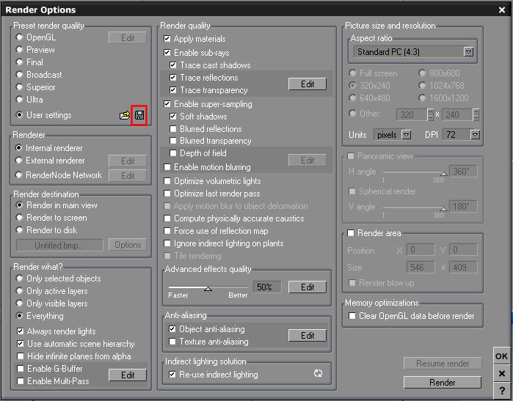Check Ignore indirect lighting on plants
Viewport: 513px width, 401px height.
[x=167, y=243]
